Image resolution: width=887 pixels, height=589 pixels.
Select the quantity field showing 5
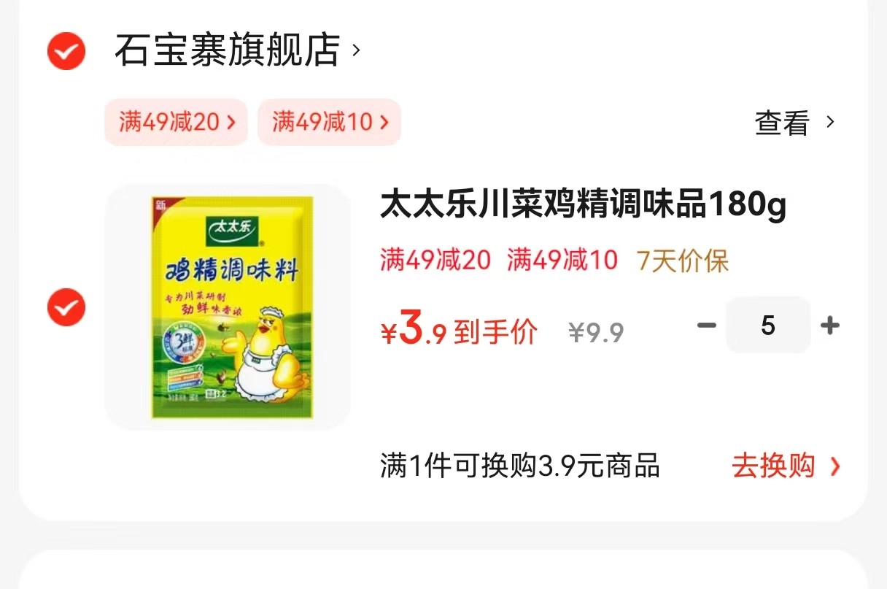[x=768, y=326]
